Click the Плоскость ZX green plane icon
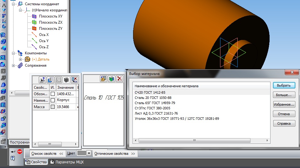Image resolution: width=300 pixels, height=168 pixels. coord(34,22)
